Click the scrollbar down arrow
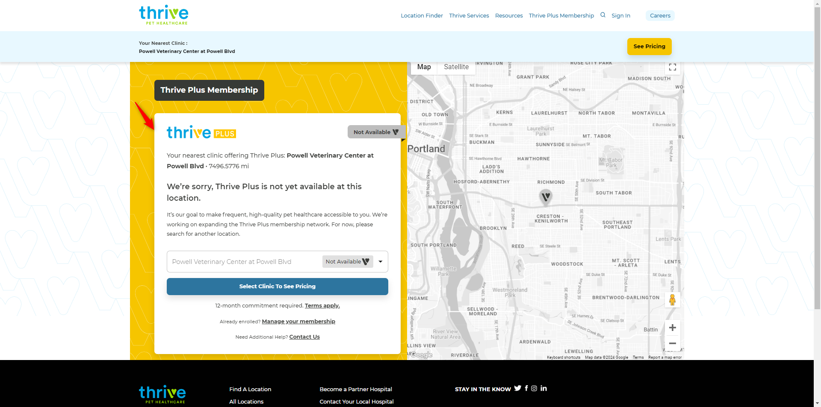The height and width of the screenshot is (407, 821). coord(817,403)
